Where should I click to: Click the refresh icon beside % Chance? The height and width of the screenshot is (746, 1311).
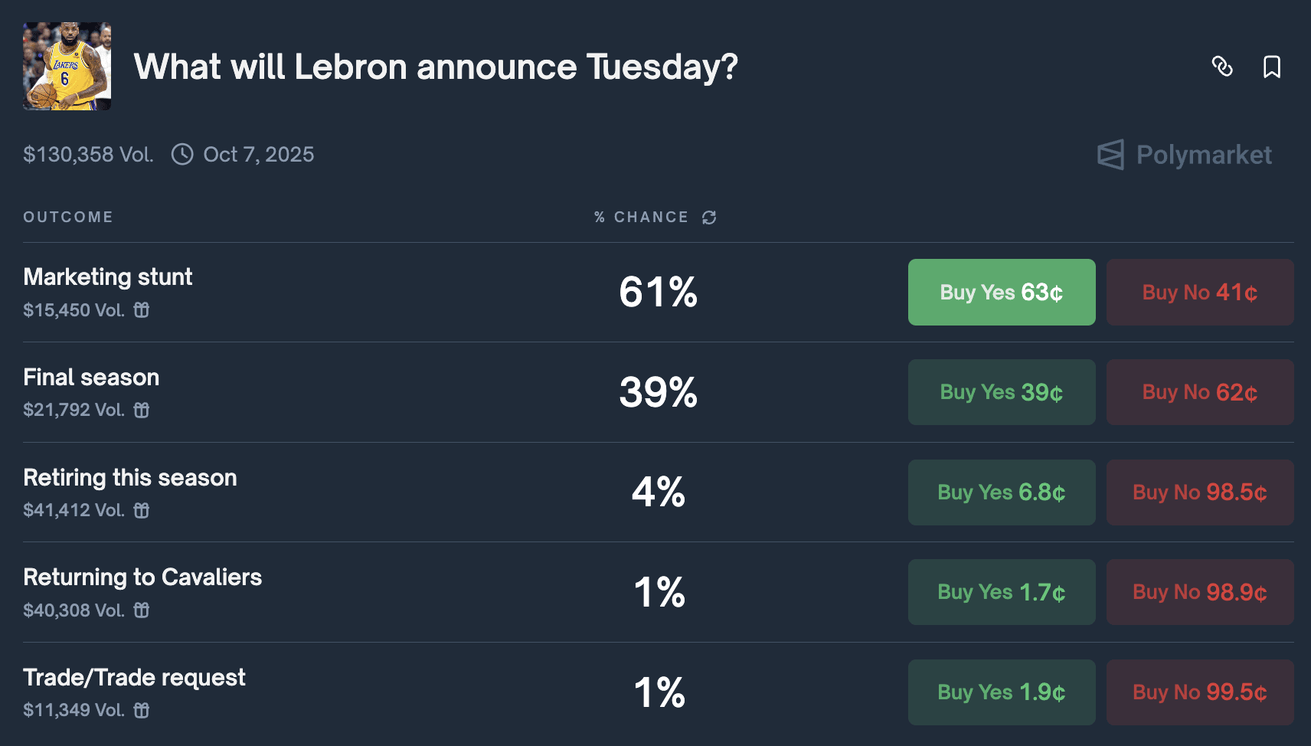[x=709, y=218]
